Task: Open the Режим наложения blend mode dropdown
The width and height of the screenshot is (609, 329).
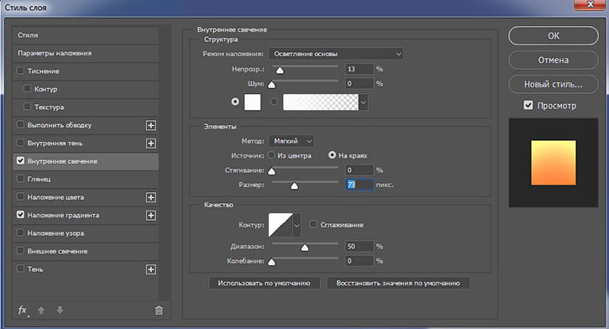Action: tap(336, 54)
